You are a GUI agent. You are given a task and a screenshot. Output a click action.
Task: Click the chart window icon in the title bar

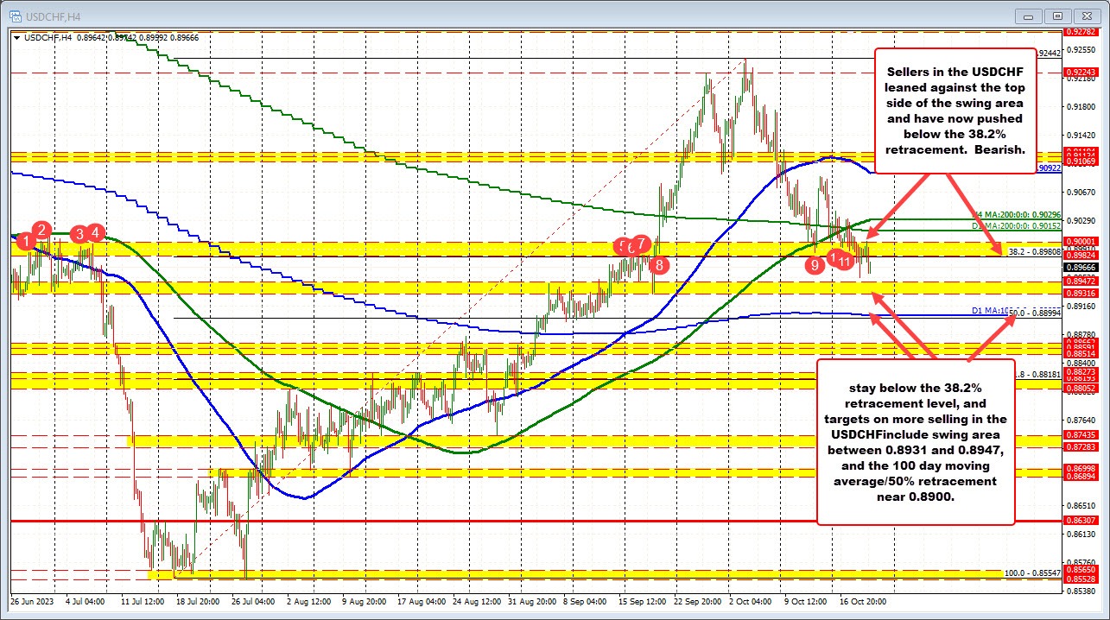(x=16, y=15)
